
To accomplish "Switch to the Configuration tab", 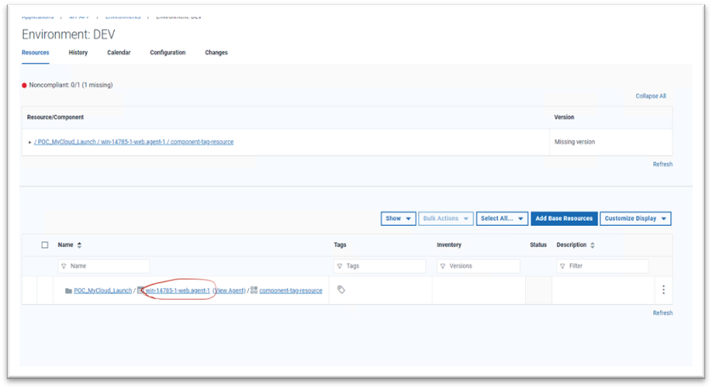I will (x=167, y=53).
